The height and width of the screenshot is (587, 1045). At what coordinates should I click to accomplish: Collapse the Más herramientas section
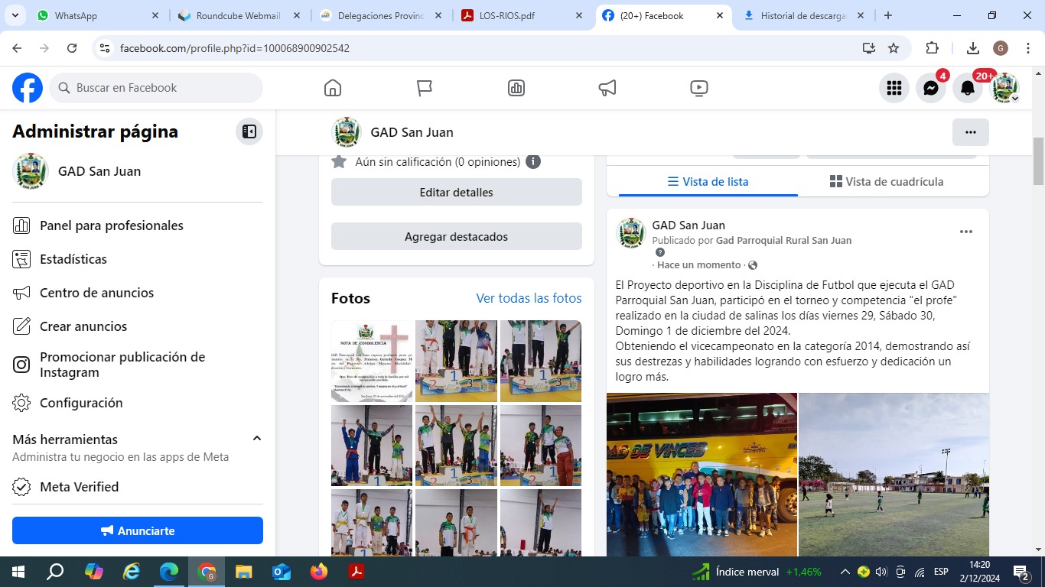pos(257,439)
